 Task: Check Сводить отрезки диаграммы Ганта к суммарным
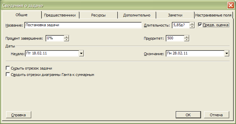click(x=8, y=74)
